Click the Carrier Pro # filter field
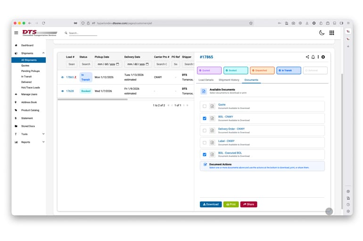 (x=162, y=64)
